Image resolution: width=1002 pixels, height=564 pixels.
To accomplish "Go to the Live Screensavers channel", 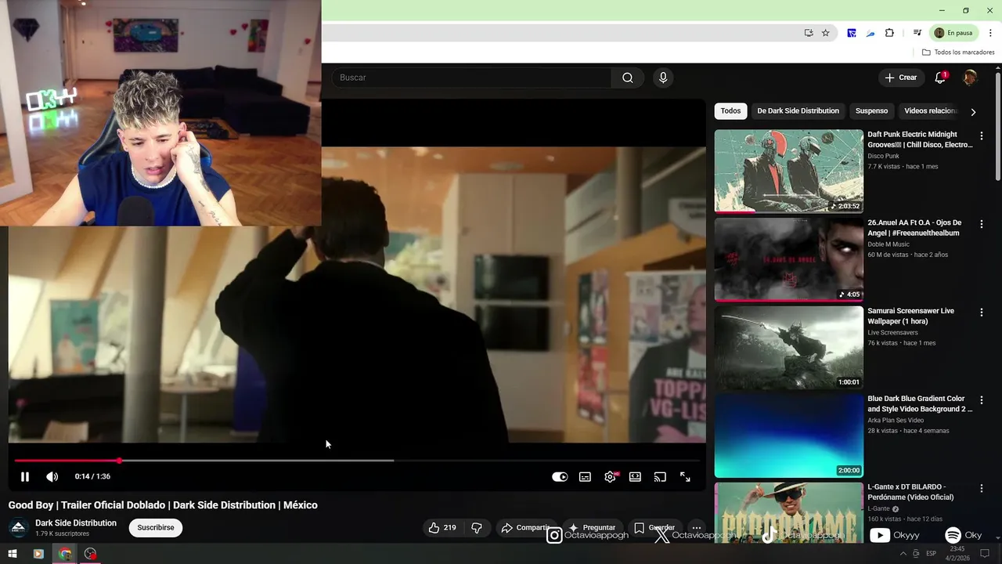I will (x=892, y=333).
